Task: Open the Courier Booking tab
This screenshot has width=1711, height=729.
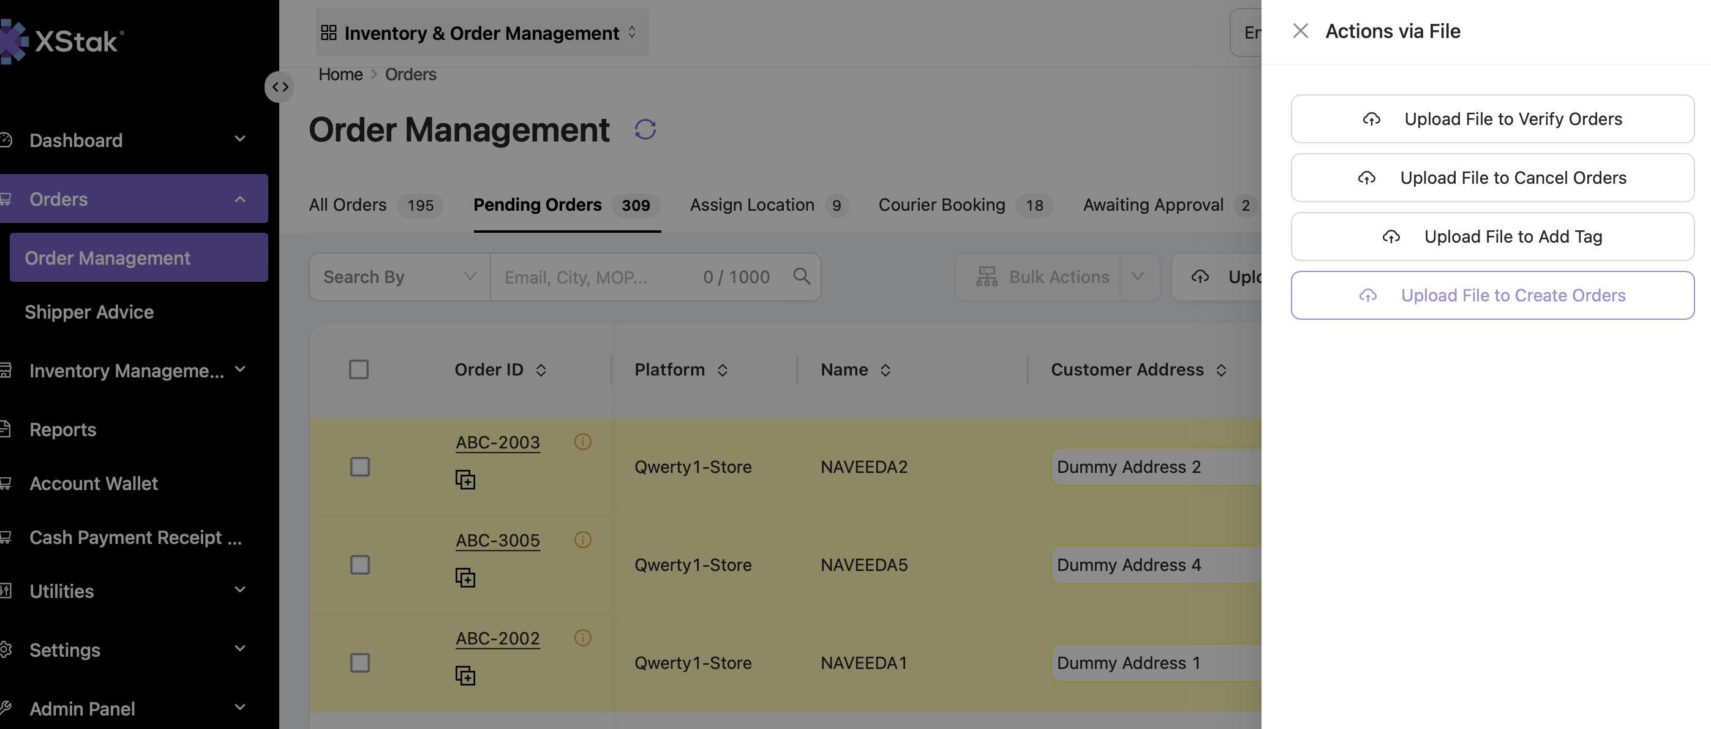Action: point(965,205)
